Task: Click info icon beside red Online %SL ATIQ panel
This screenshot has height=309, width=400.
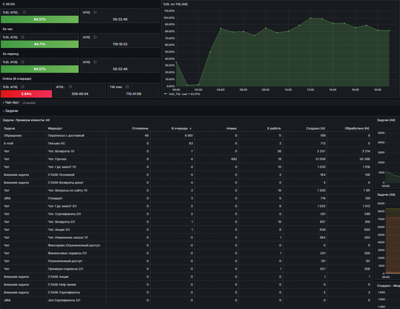Action: (23, 87)
